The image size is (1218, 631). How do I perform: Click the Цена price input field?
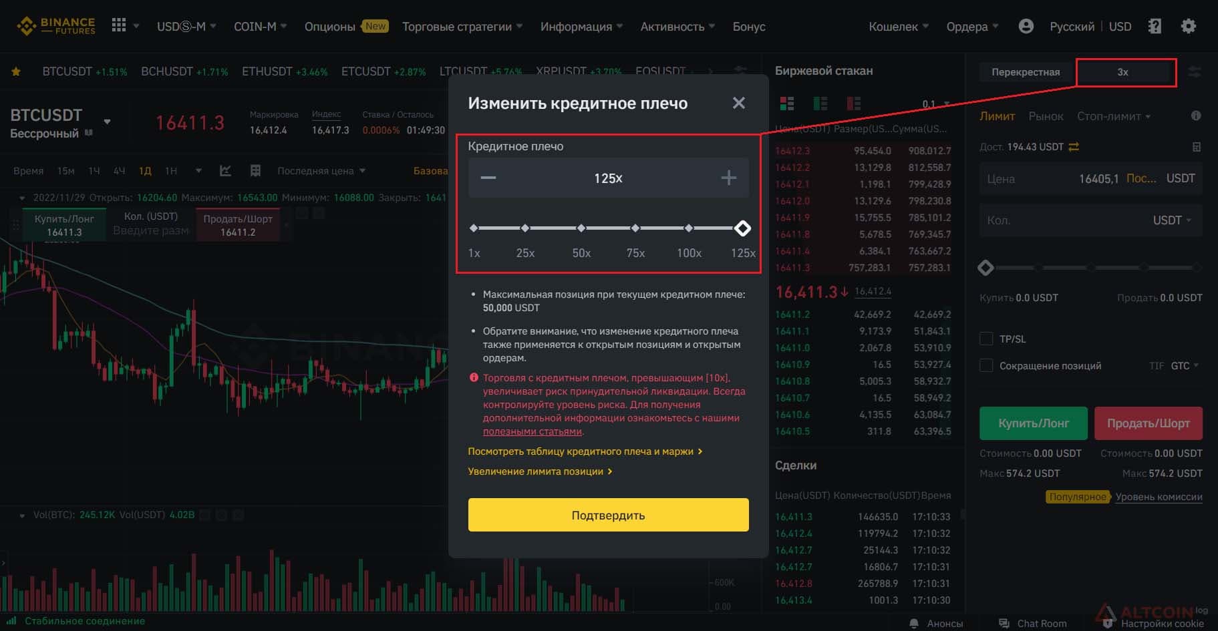pos(1090,178)
